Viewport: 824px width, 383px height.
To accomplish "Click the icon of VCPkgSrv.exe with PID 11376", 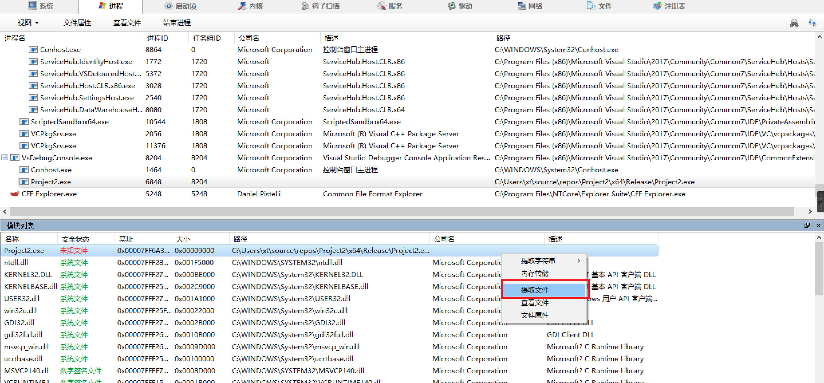I will pyautogui.click(x=24, y=145).
